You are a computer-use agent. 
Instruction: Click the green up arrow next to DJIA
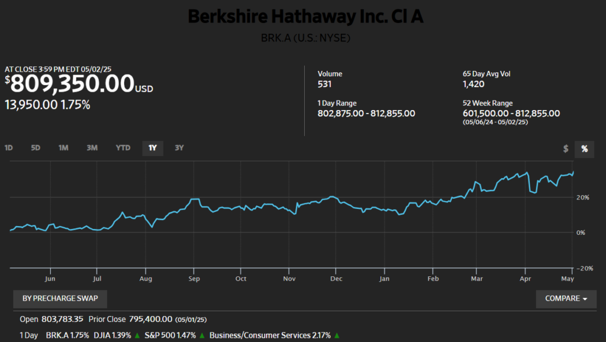137,335
